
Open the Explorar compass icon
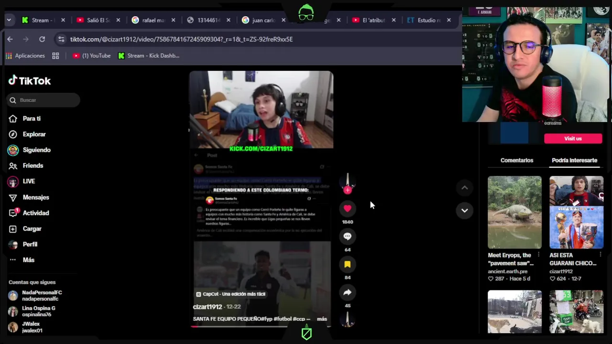[13, 134]
